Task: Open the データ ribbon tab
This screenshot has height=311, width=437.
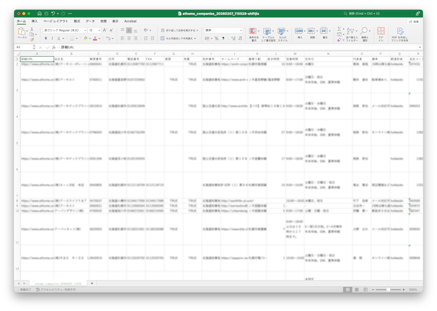Action: [x=90, y=22]
